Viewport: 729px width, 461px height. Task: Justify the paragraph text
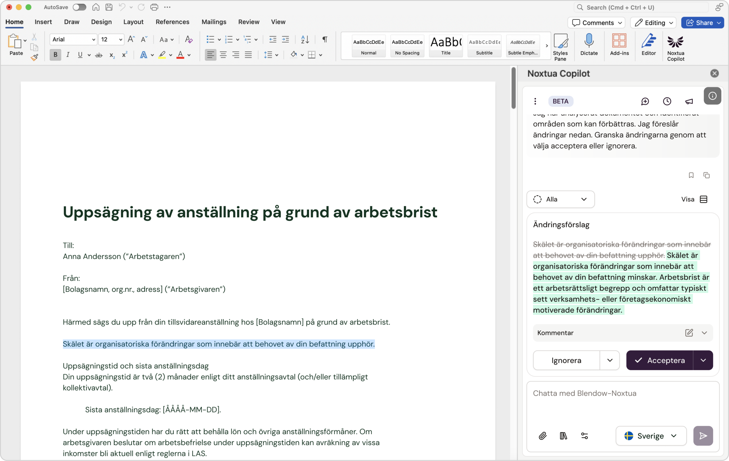248,55
